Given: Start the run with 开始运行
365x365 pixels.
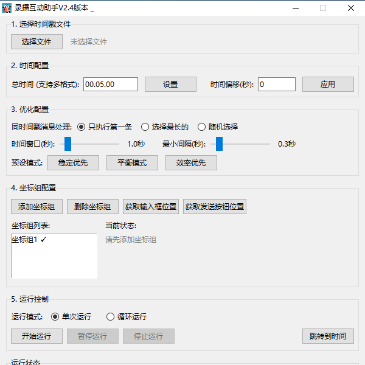Looking at the screenshot, I should click(36, 336).
